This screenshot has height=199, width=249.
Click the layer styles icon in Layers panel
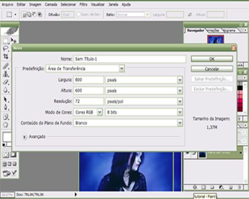195,188
